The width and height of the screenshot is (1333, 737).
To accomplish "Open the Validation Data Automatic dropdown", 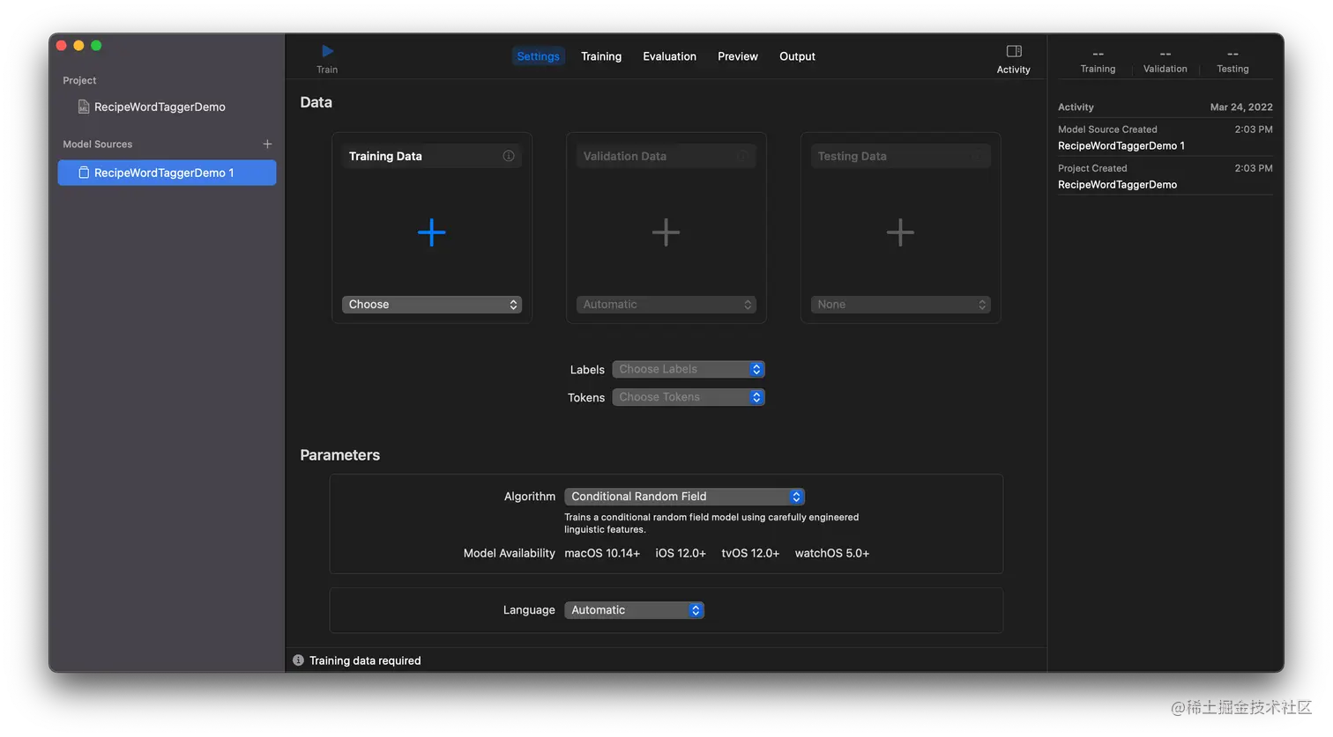I will pos(666,304).
